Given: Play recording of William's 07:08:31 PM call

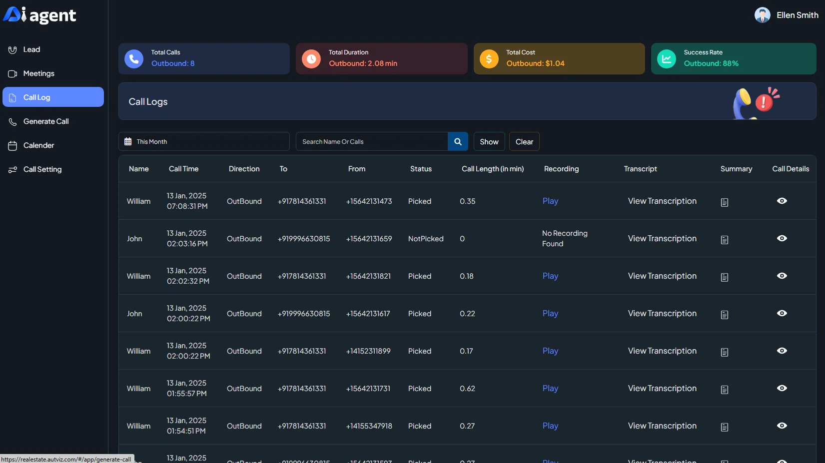Looking at the screenshot, I should (x=550, y=201).
